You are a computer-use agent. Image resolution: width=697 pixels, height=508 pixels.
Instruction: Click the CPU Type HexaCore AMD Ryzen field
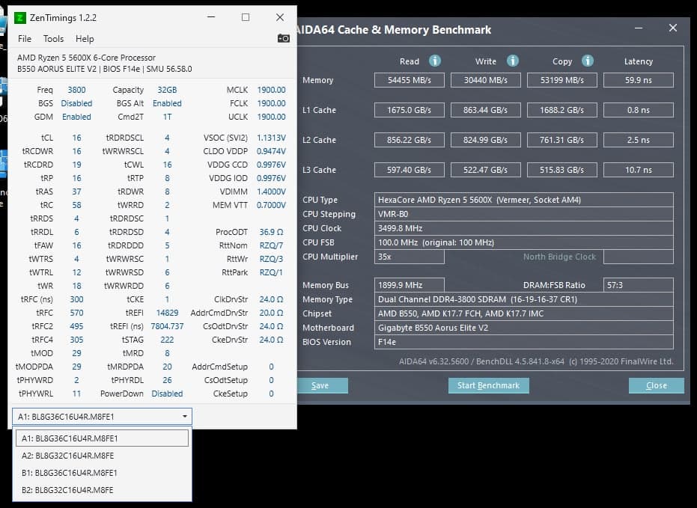coord(524,200)
